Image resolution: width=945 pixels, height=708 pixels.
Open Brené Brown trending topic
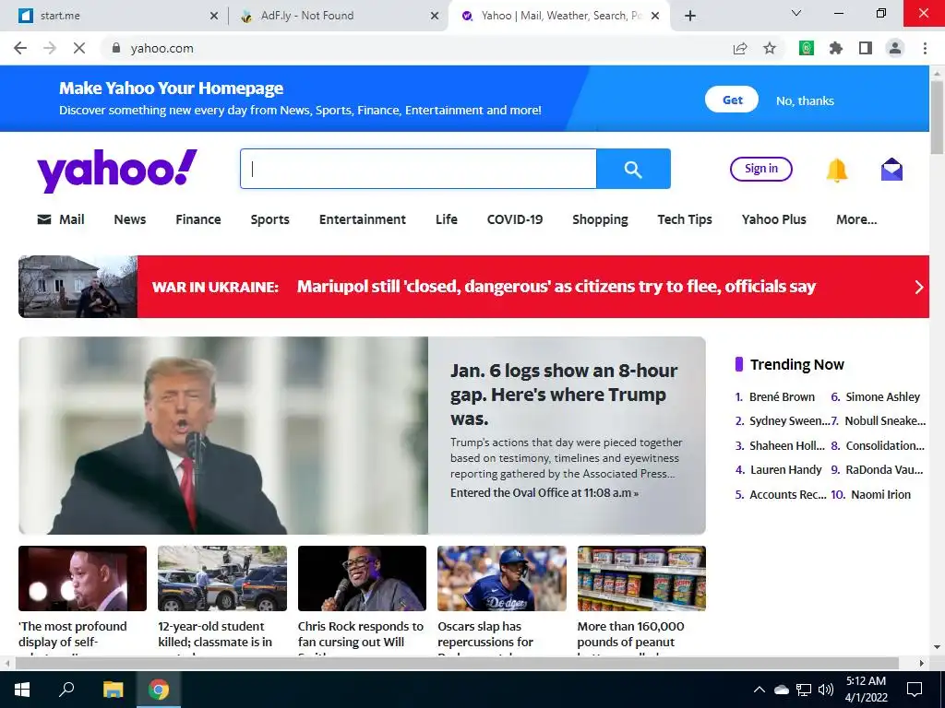[x=782, y=396]
